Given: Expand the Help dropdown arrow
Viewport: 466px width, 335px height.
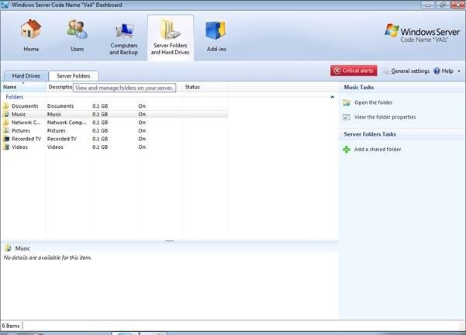Looking at the screenshot, I should 459,71.
